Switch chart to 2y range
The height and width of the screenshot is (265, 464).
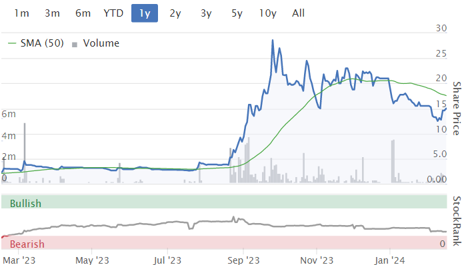[175, 13]
